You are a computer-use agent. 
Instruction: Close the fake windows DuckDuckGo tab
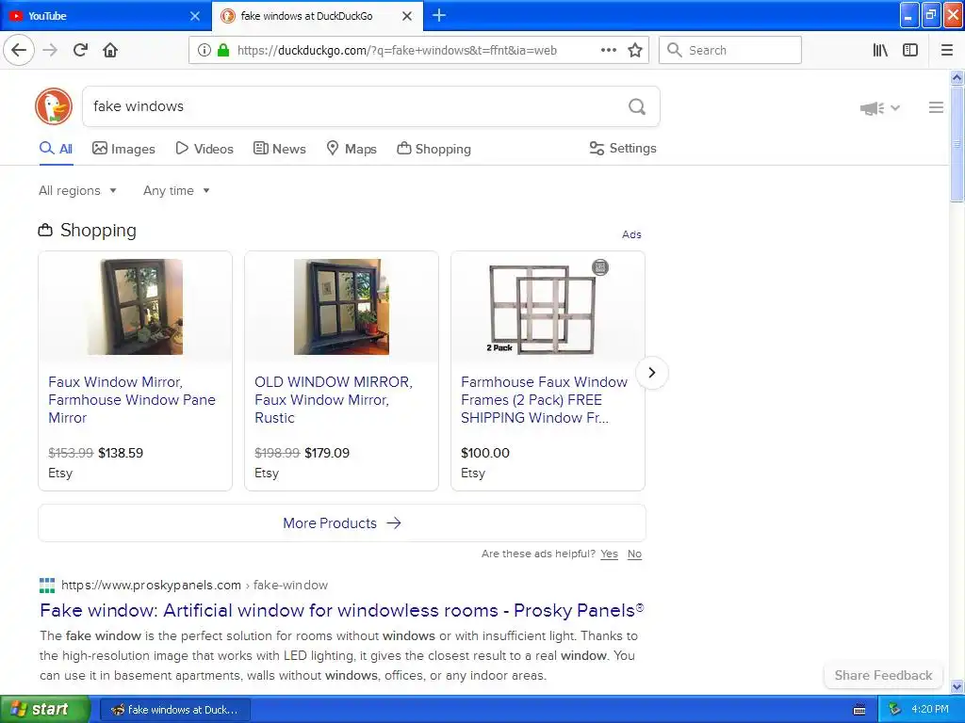point(407,16)
